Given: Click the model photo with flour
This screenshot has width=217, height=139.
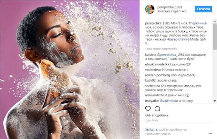Looking at the screenshot, I should [70, 69].
